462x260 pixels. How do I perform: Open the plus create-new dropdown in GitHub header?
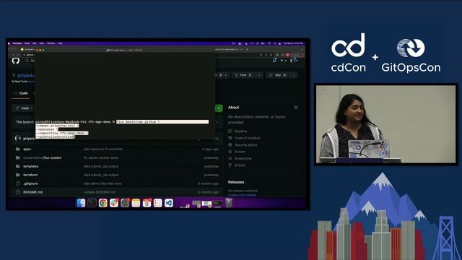284,61
